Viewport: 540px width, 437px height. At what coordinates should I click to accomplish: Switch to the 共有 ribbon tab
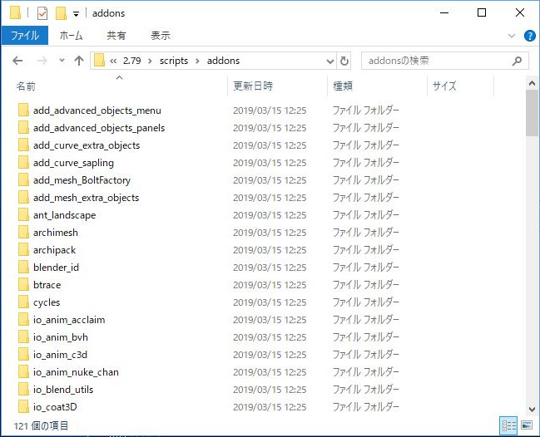(x=116, y=36)
